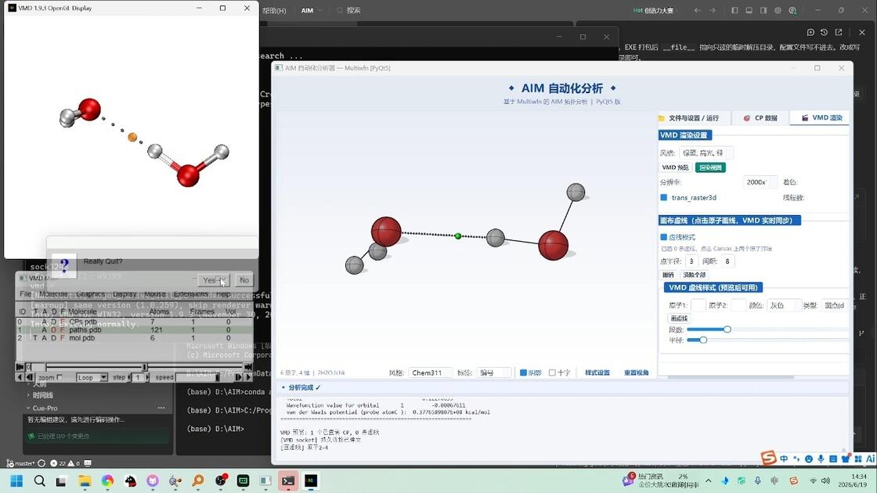The image size is (877, 493).
Task: Click the 原子1 input field
Action: tap(698, 305)
